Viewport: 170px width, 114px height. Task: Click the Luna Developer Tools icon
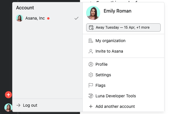91,96
